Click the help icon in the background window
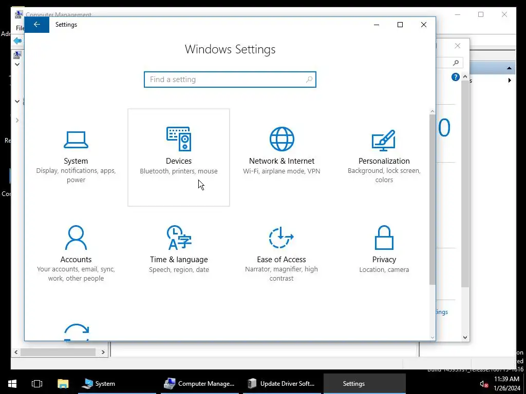The height and width of the screenshot is (394, 526). [x=455, y=77]
